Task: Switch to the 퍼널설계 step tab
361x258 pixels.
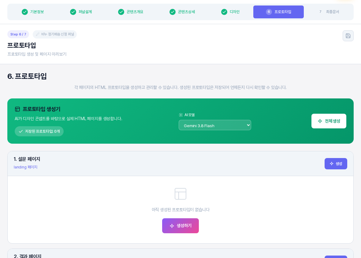Action: [x=81, y=12]
